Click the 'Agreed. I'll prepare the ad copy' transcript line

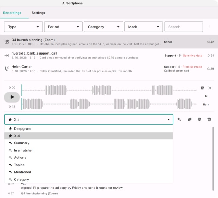tap(72, 188)
